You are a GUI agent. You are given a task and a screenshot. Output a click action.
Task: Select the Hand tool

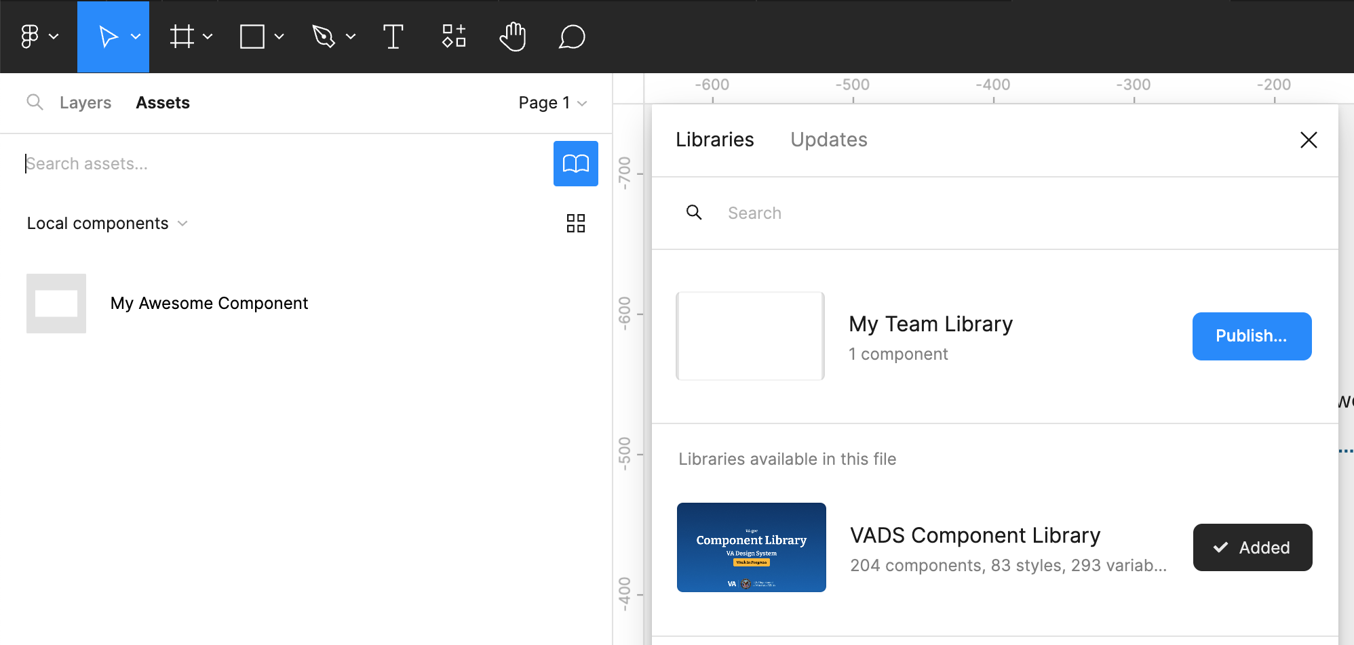pos(513,37)
